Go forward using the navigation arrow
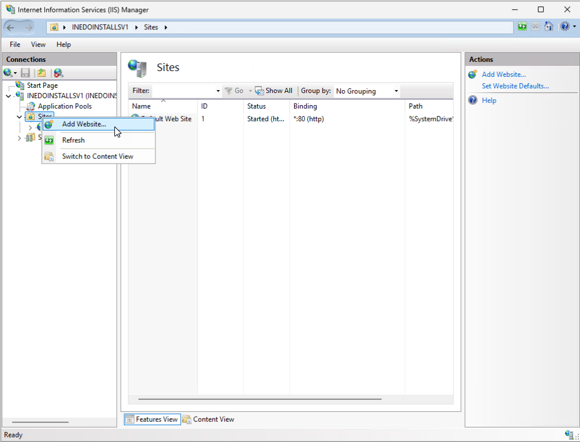Viewport: 580px width, 442px height. 28,27
